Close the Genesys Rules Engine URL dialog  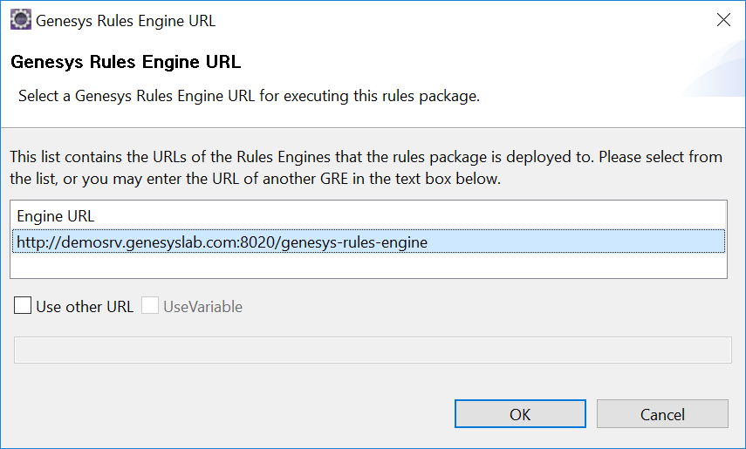click(x=723, y=20)
